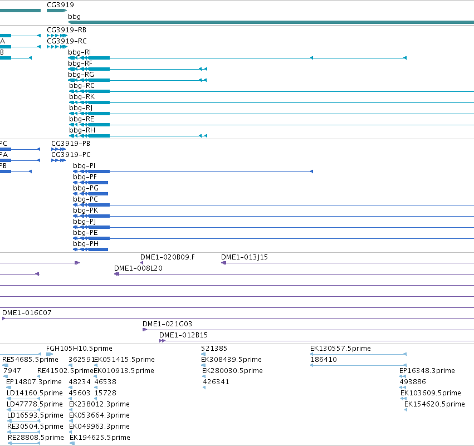Select the bbg-PC protein feature

[273, 205]
